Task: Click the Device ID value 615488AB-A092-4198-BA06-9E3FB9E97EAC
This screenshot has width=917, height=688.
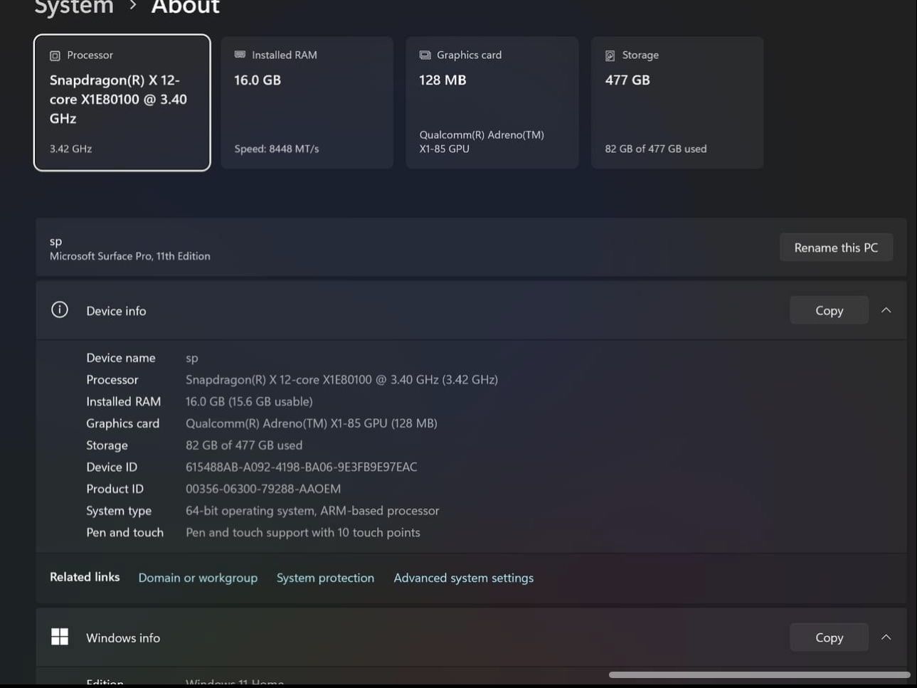Action: click(x=302, y=467)
